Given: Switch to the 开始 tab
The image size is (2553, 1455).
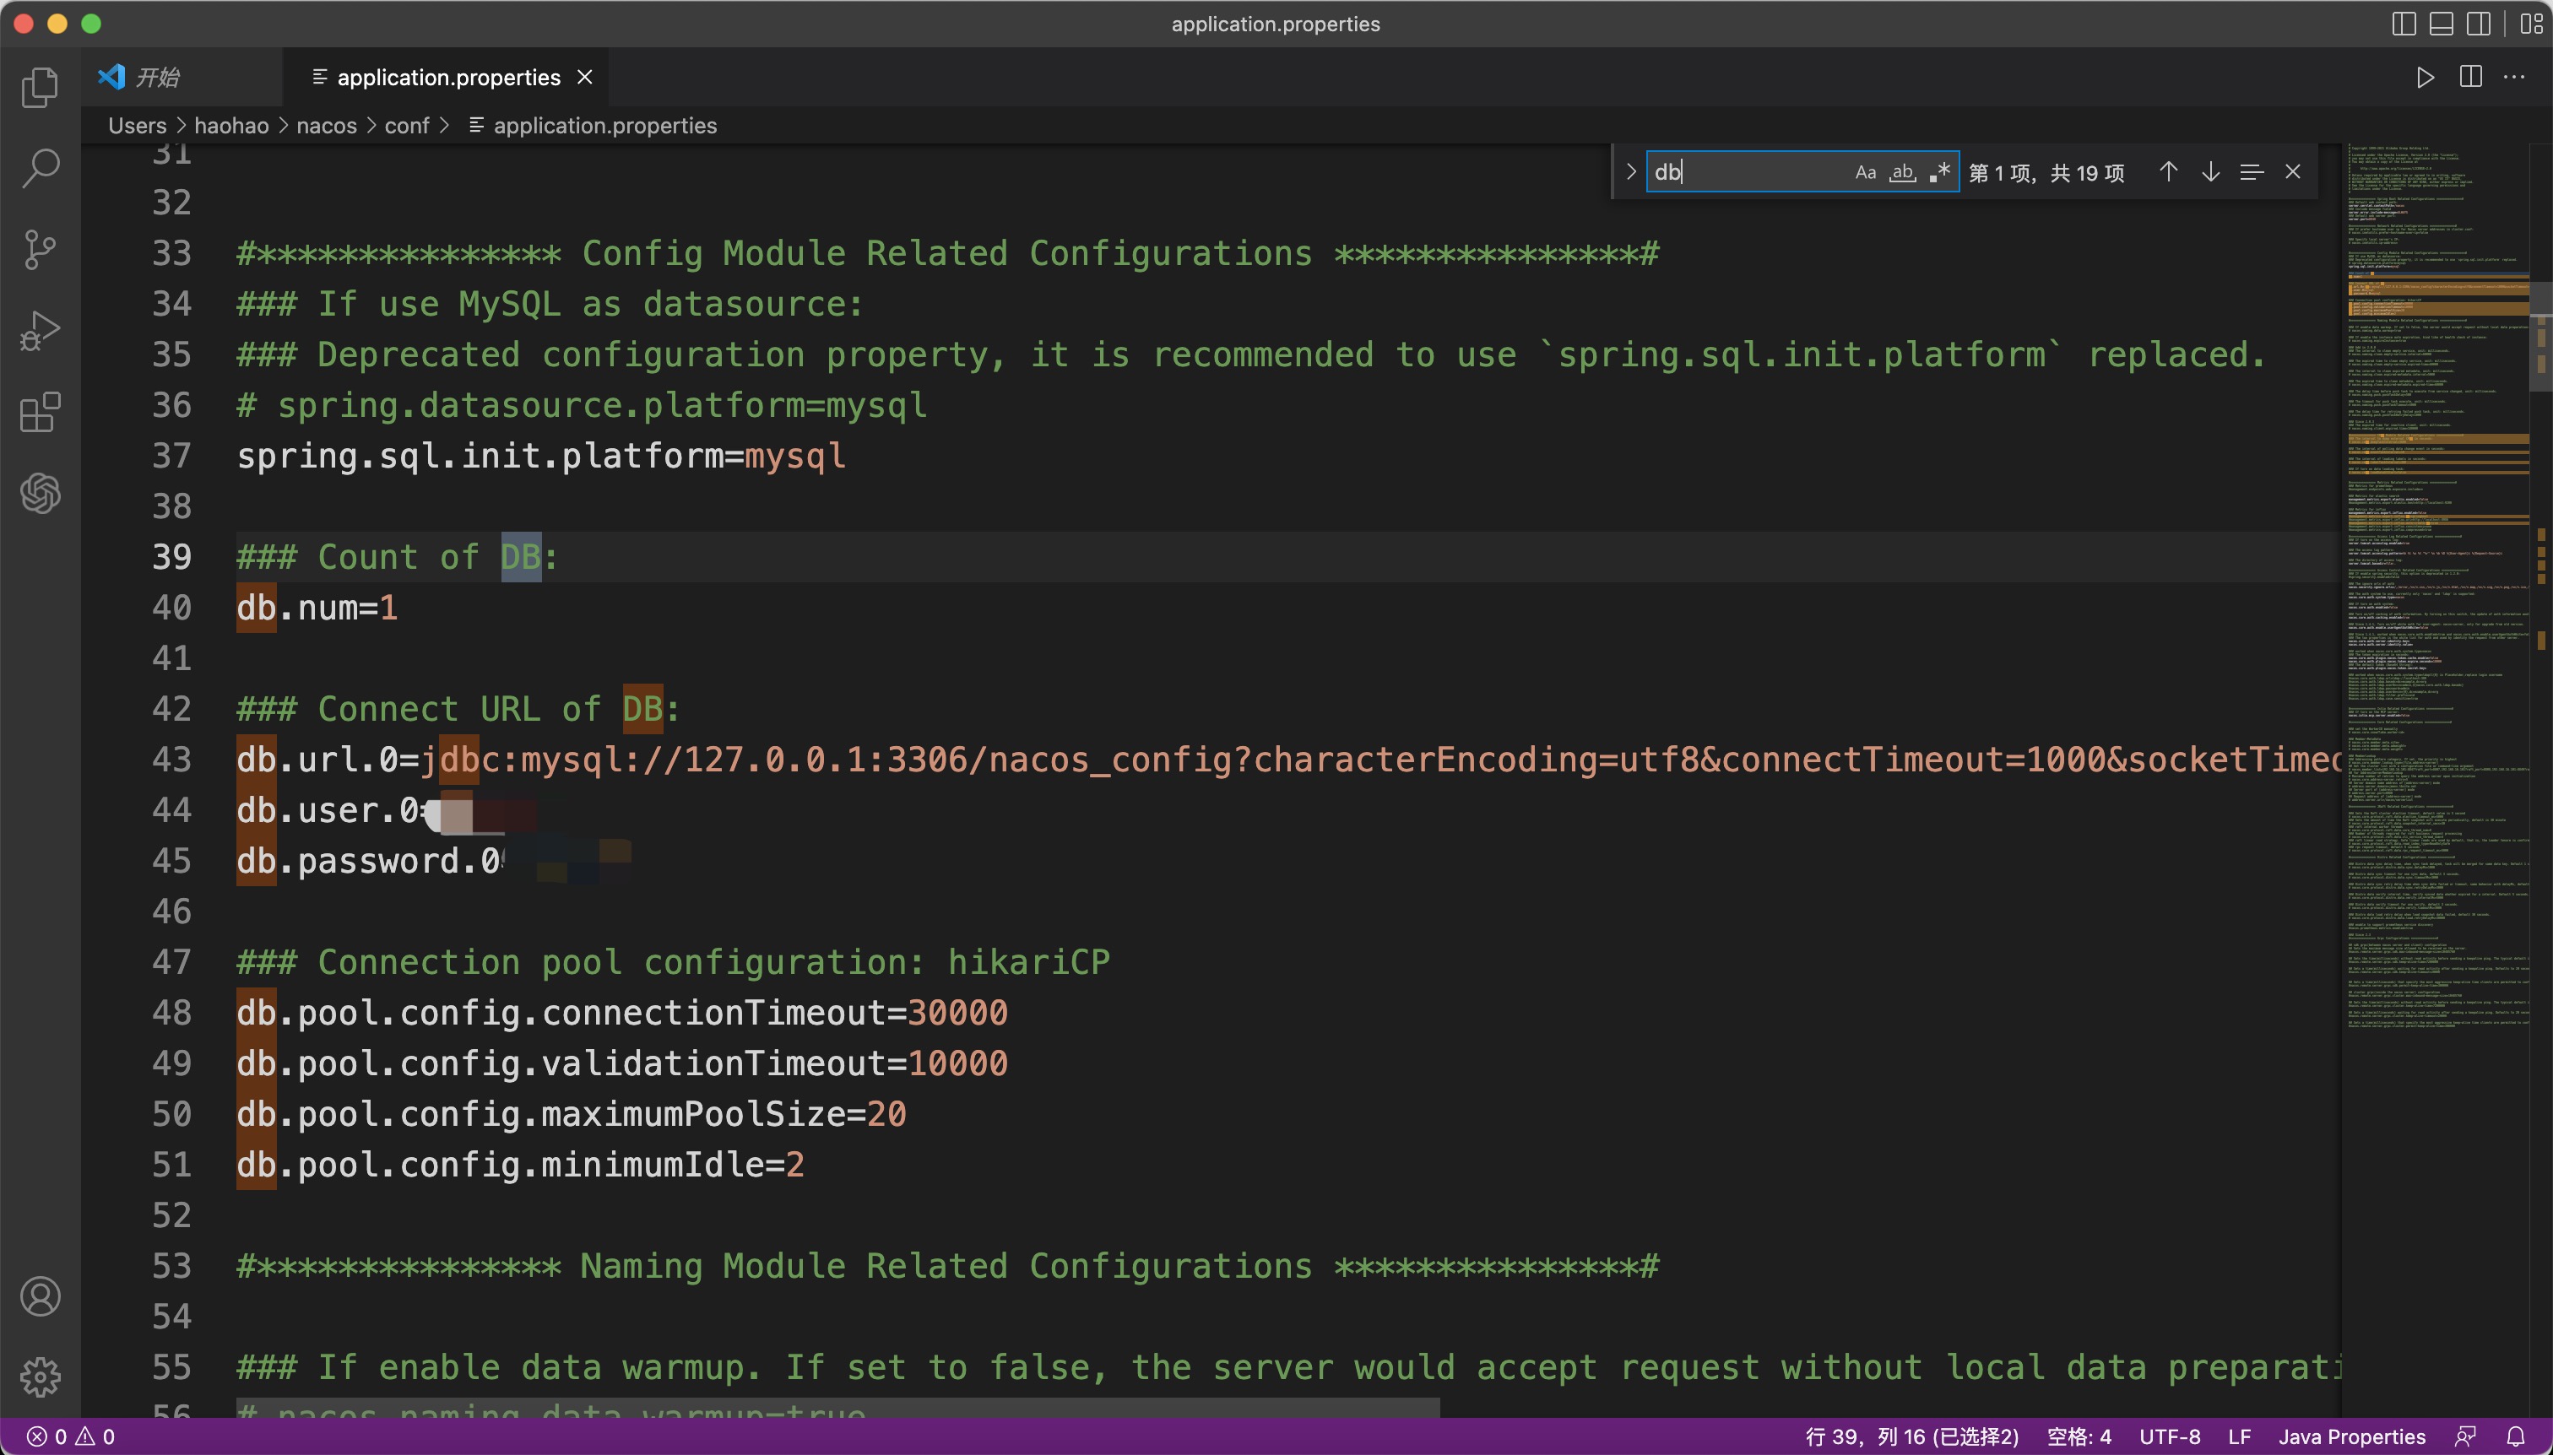Looking at the screenshot, I should pos(157,77).
